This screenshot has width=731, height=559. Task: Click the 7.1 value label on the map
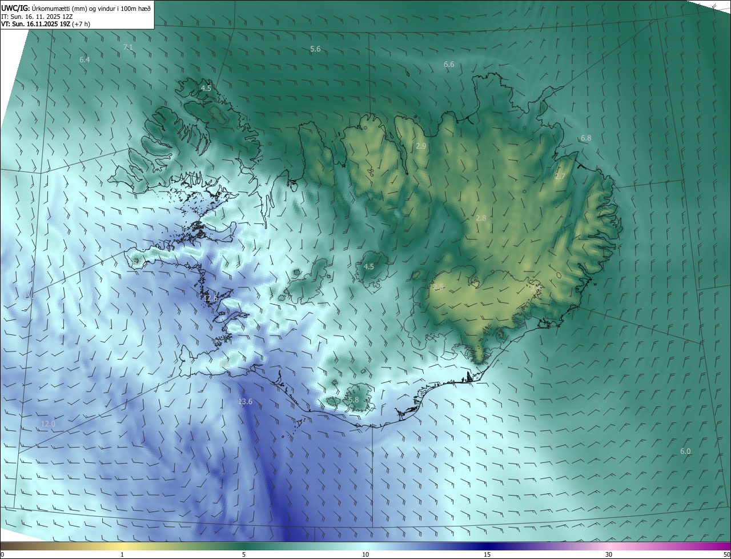coord(128,47)
